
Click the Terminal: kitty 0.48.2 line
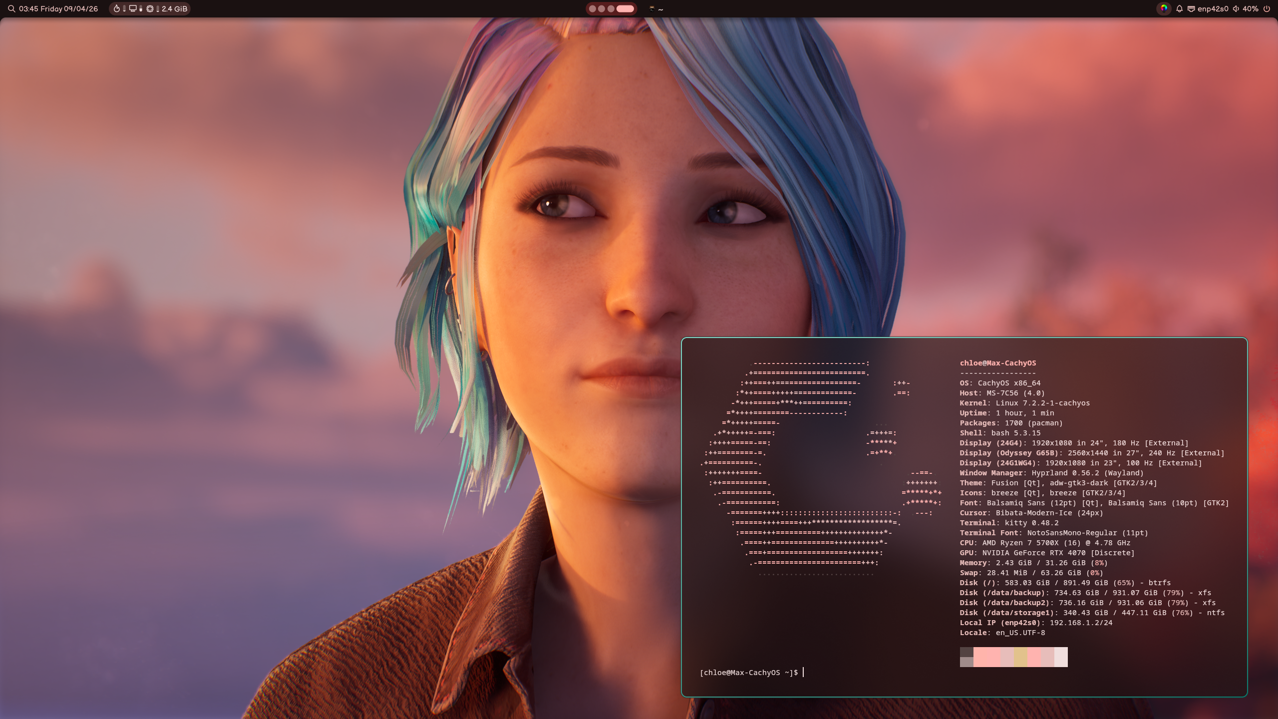click(x=1009, y=523)
